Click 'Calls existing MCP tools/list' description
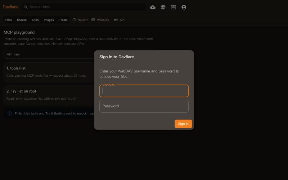Image resolution: width=288 pixels, height=180 pixels. point(46,76)
